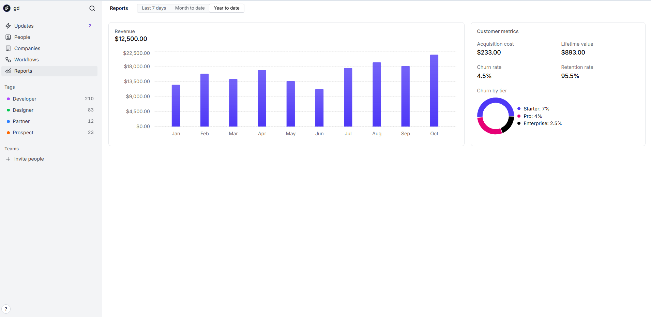Switch to Month to date range
The height and width of the screenshot is (317, 651).
click(190, 8)
